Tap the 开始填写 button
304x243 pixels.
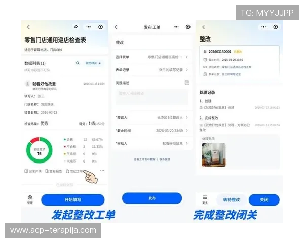click(x=73, y=200)
